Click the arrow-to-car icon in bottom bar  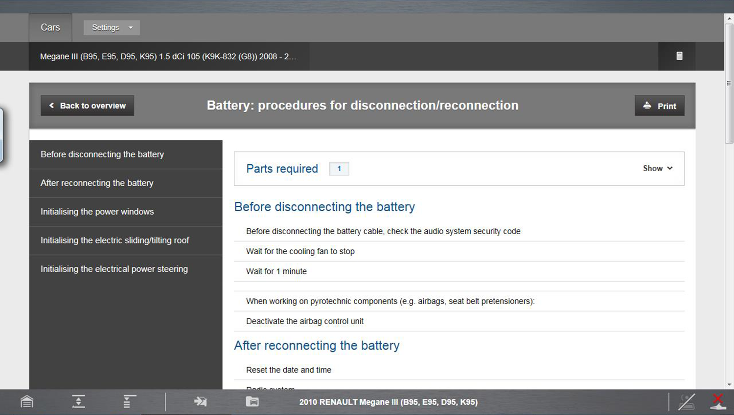click(x=200, y=402)
